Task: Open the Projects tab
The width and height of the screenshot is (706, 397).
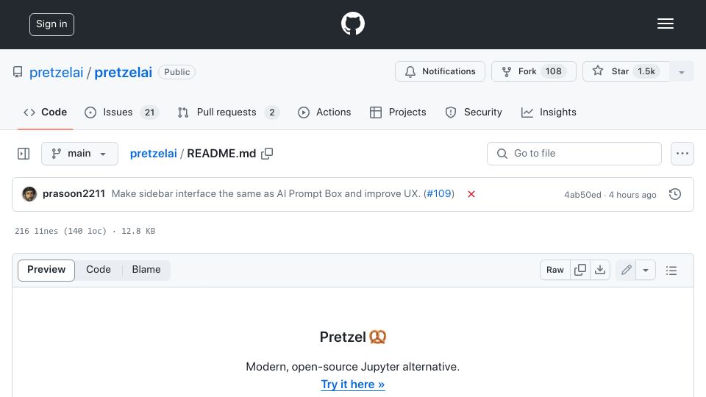Action: point(398,112)
